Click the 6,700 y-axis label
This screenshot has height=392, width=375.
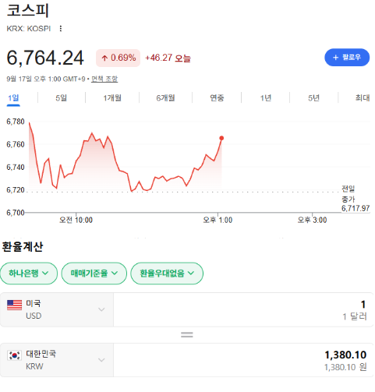point(16,214)
